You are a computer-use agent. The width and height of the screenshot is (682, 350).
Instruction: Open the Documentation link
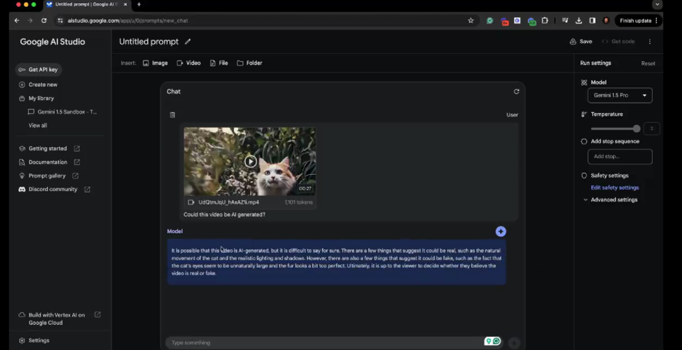tap(49, 162)
